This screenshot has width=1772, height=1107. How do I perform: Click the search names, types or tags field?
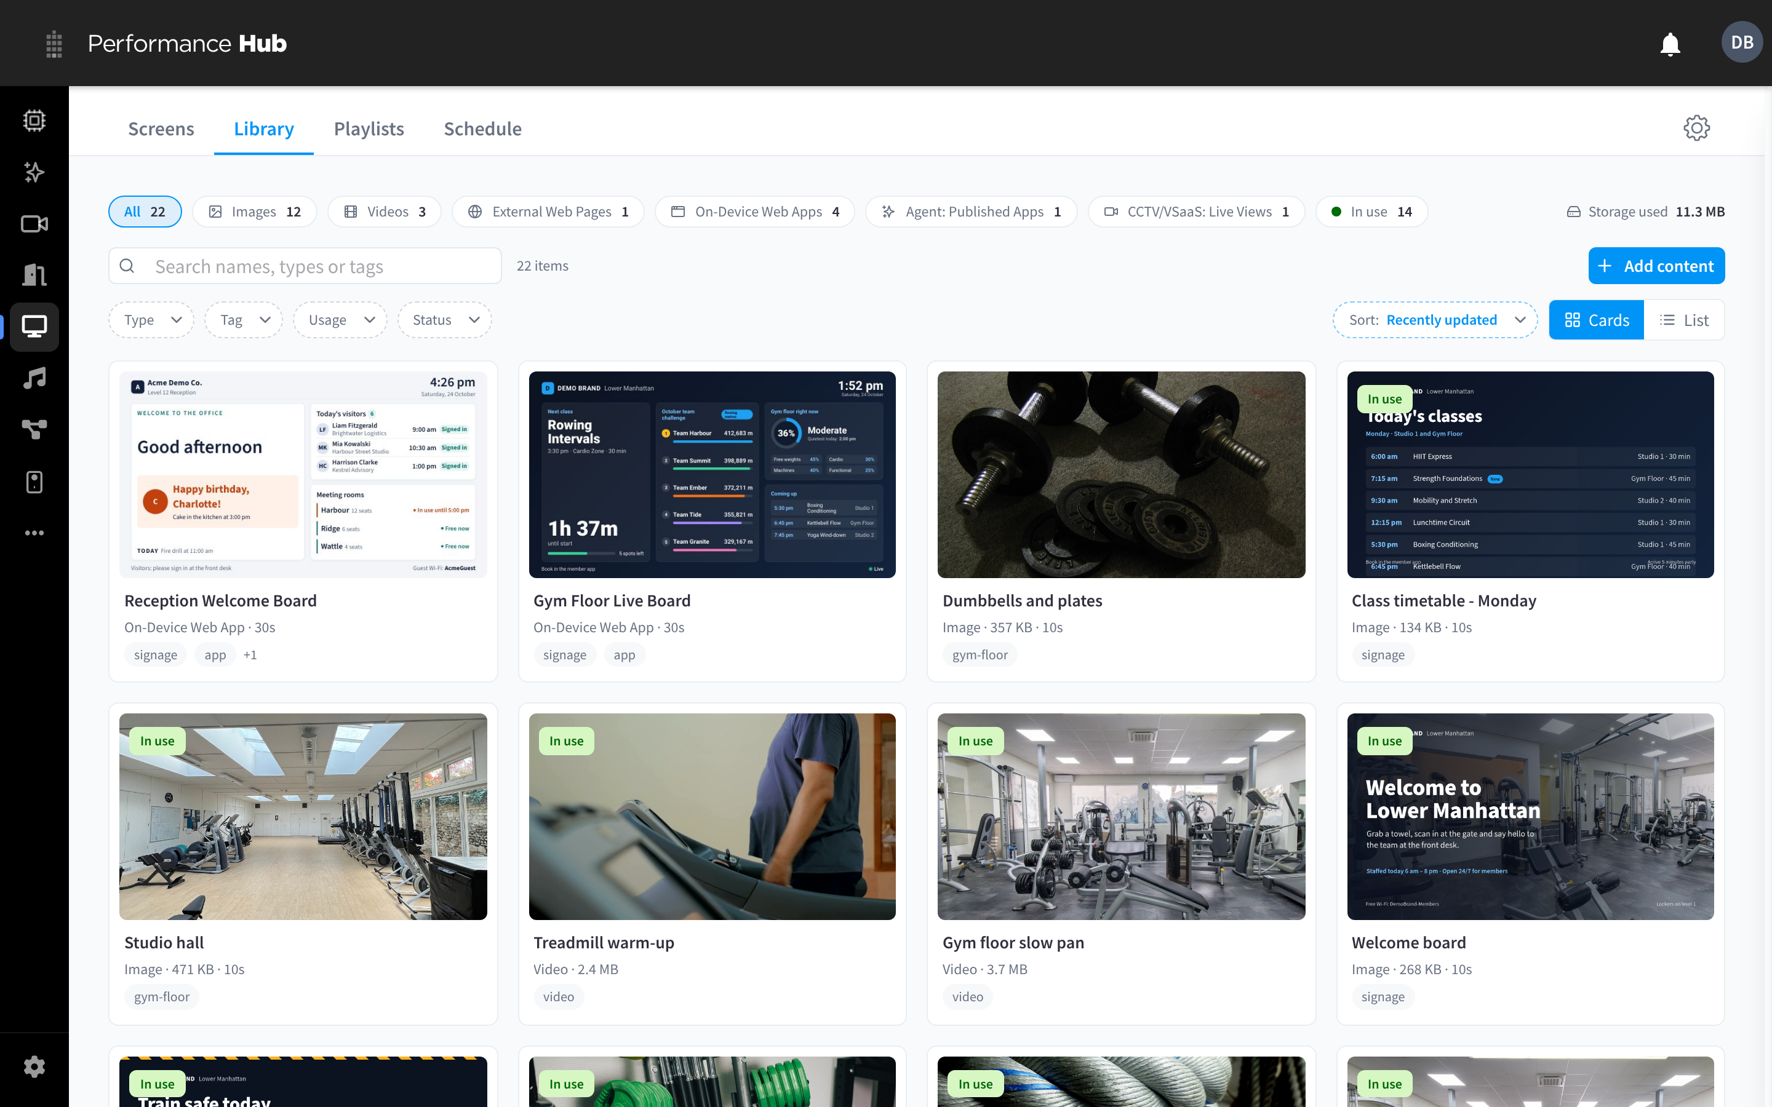pos(305,266)
